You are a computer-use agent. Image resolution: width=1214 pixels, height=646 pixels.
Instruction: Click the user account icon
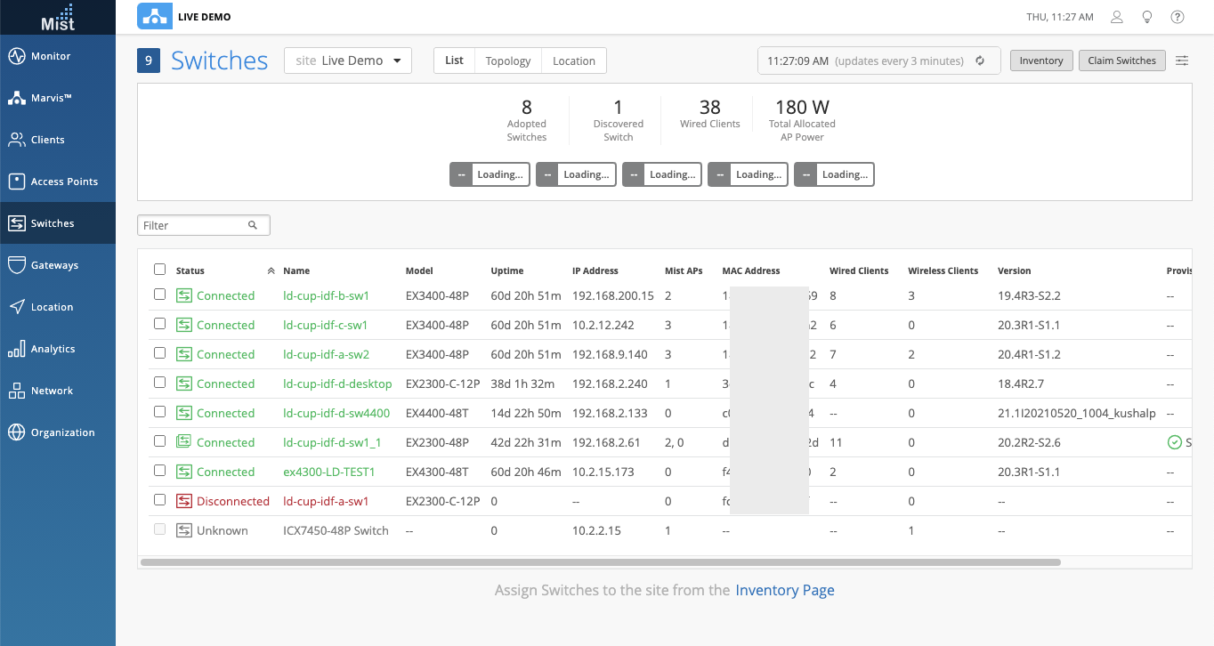pos(1117,17)
